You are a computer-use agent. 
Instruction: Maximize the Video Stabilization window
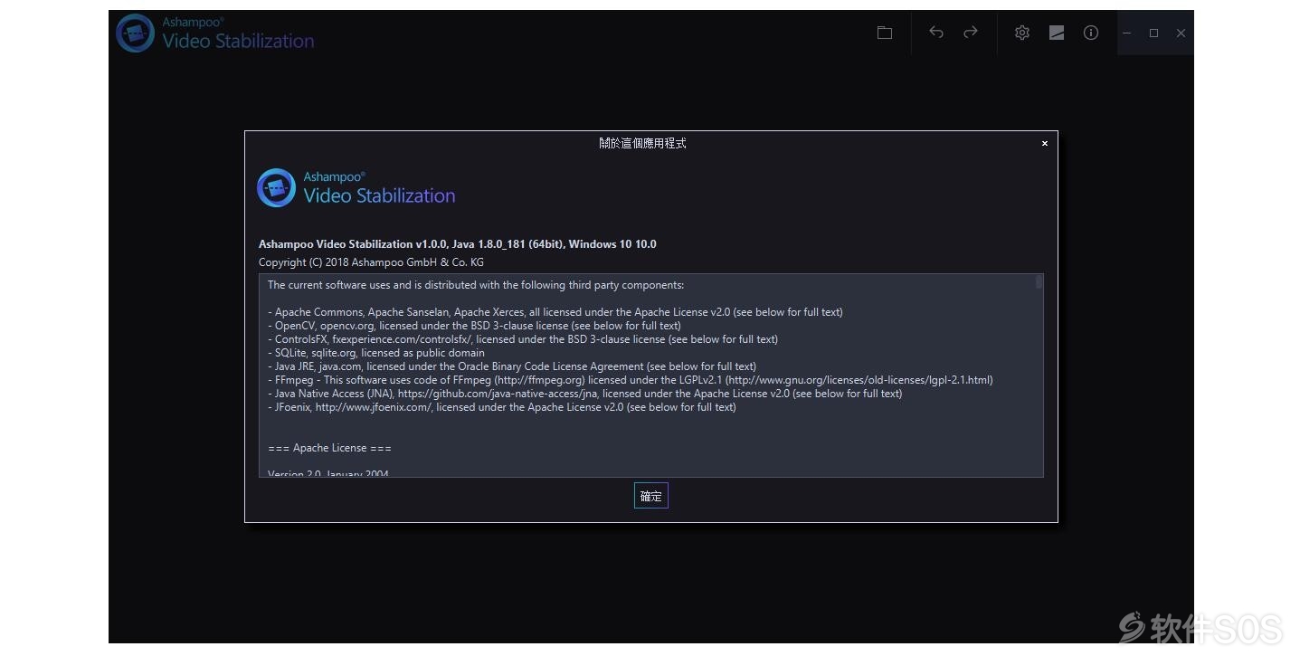tap(1153, 33)
